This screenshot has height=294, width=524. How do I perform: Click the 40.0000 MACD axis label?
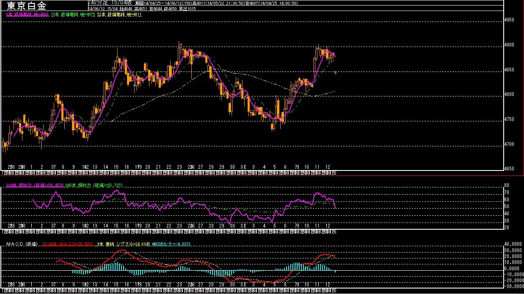click(513, 244)
